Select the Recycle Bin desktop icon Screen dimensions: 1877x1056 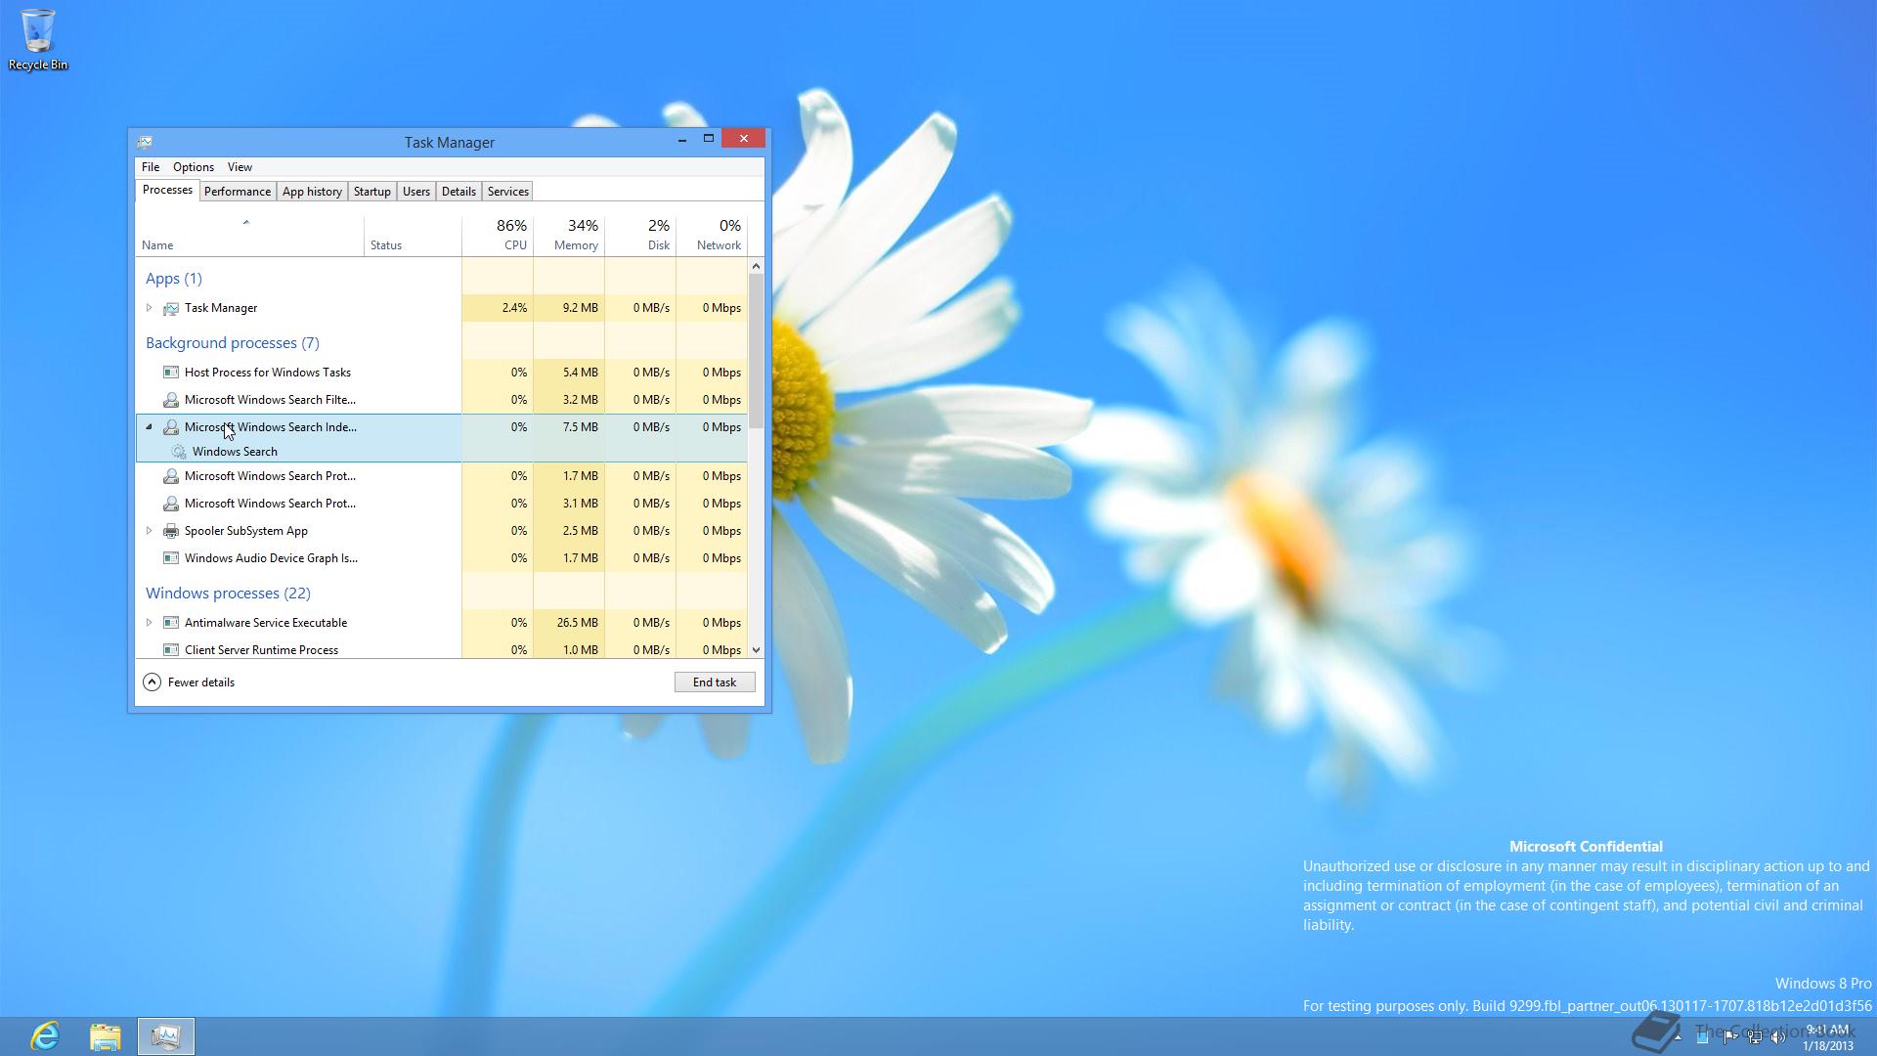click(38, 40)
